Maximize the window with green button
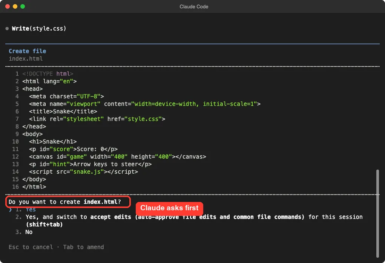 pyautogui.click(x=23, y=6)
